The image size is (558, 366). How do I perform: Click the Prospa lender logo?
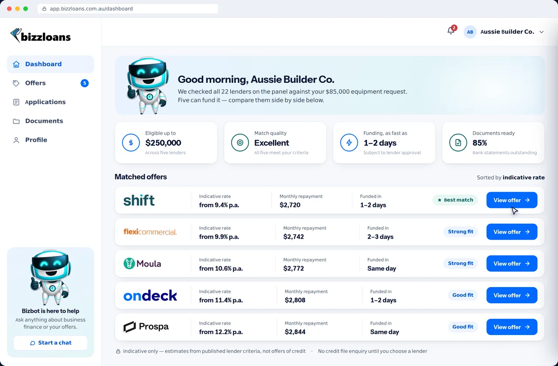point(146,327)
